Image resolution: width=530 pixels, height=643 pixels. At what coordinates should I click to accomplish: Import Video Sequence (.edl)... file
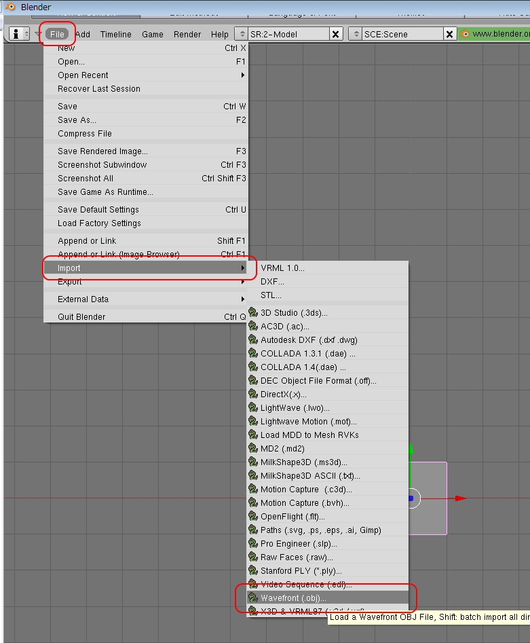coord(328,584)
